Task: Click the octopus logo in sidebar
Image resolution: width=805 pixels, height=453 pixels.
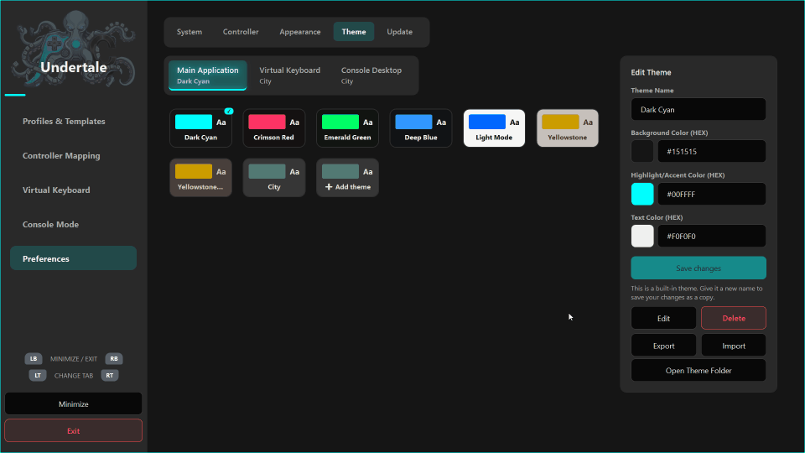Action: 74,49
